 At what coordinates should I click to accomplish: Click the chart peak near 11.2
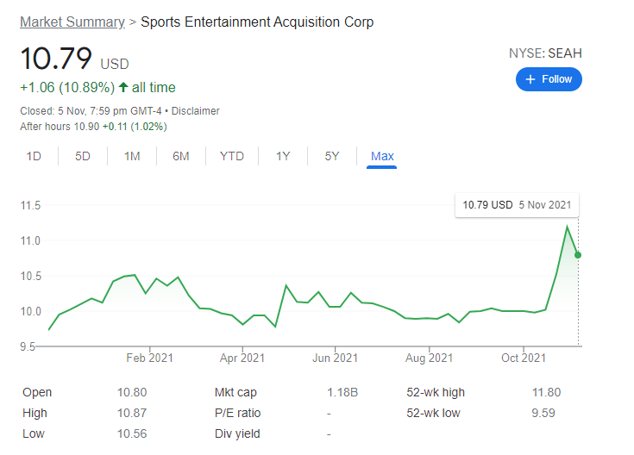(567, 226)
